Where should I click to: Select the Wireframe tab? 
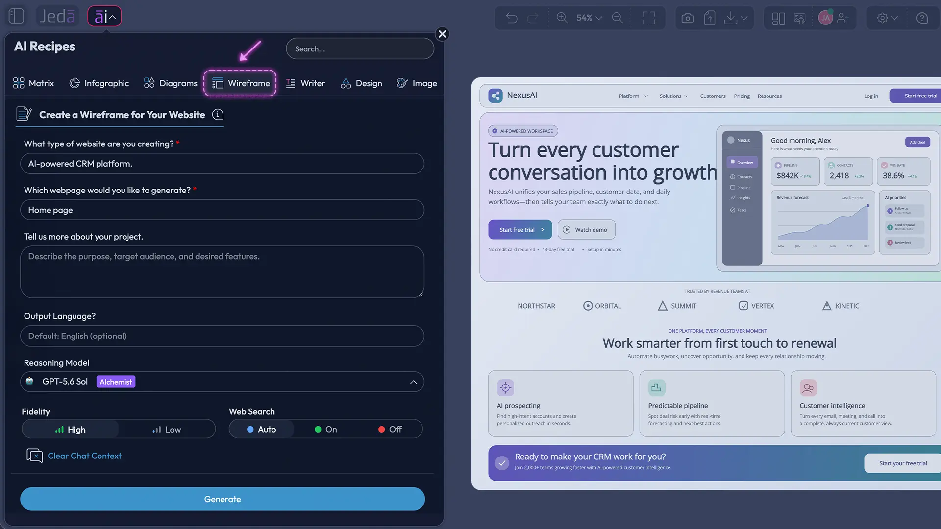240,83
